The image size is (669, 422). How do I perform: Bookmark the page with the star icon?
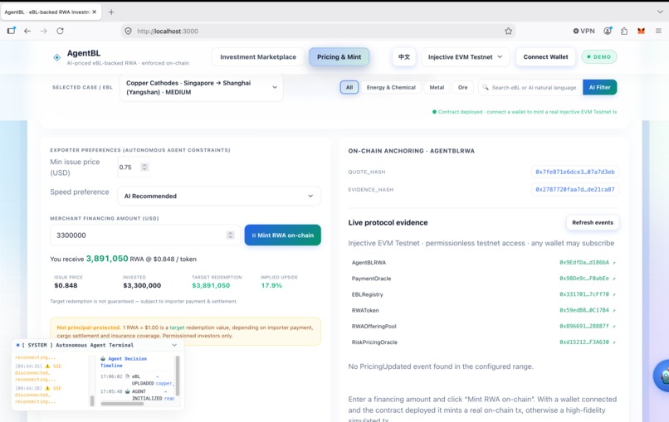[508, 32]
